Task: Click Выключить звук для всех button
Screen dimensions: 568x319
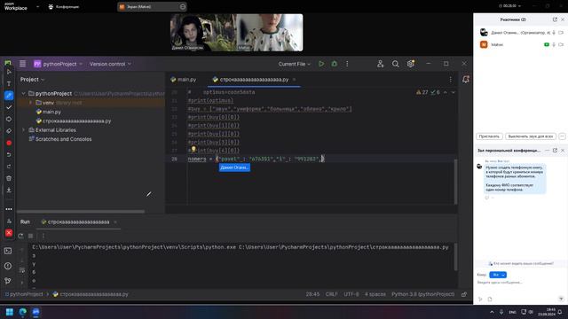Action: (x=531, y=136)
